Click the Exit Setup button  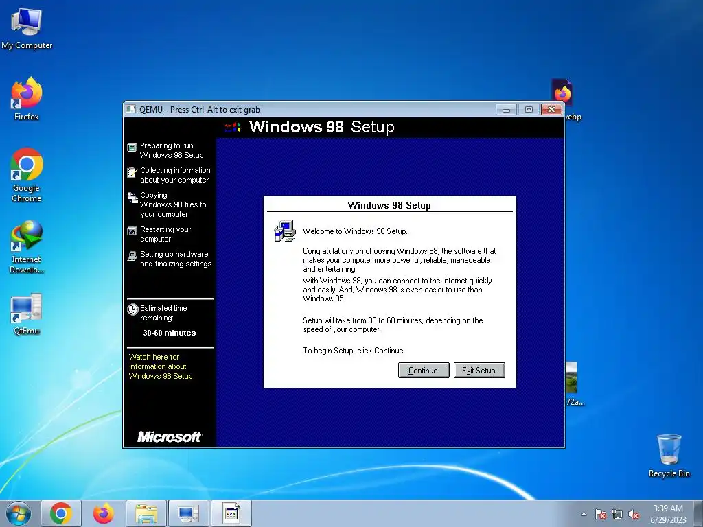coord(479,370)
